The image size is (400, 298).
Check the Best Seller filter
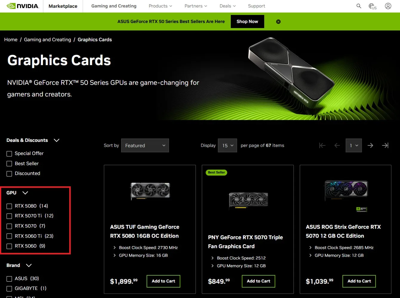(x=9, y=164)
